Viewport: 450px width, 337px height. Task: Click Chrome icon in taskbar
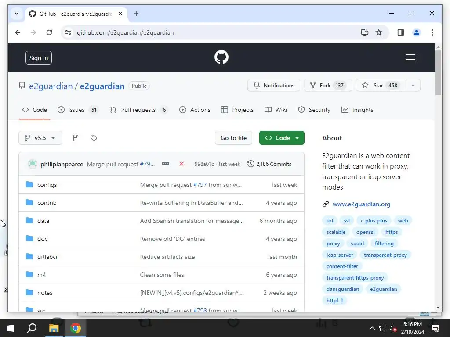[76, 328]
